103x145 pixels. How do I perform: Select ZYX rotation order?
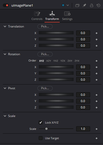tap(77, 61)
